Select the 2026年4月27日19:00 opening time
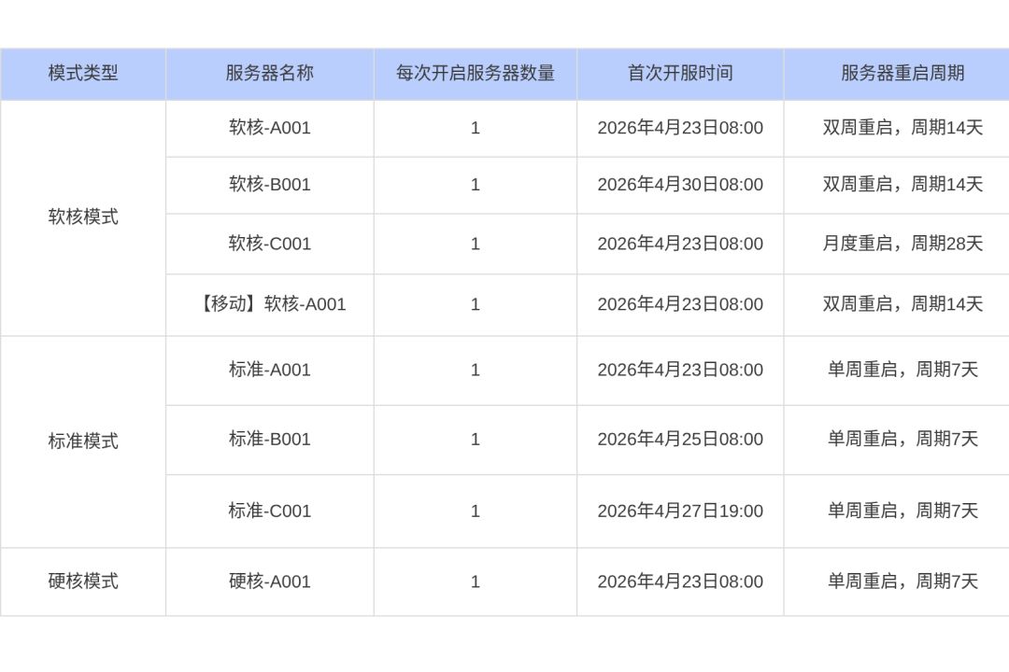The height and width of the screenshot is (672, 1009). pyautogui.click(x=680, y=511)
